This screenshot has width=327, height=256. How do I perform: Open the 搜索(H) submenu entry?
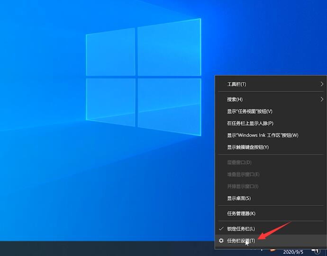point(271,99)
